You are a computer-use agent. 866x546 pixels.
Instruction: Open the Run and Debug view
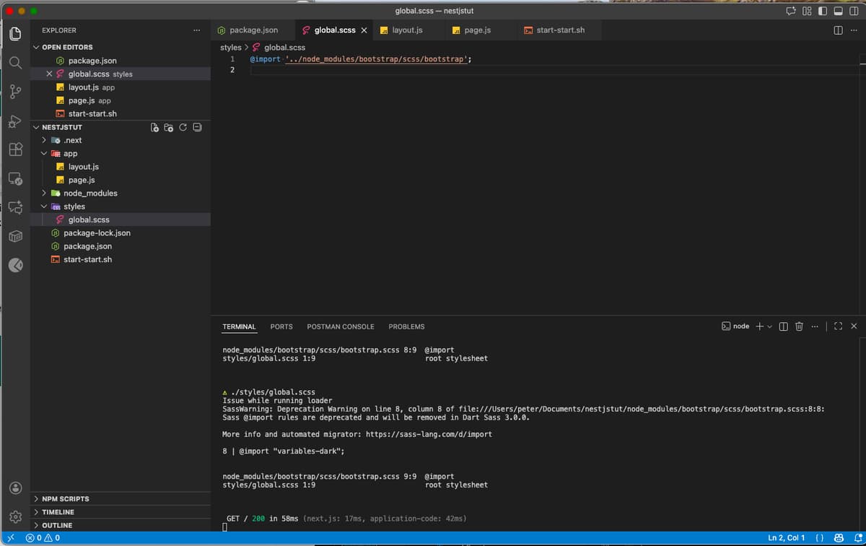[15, 121]
